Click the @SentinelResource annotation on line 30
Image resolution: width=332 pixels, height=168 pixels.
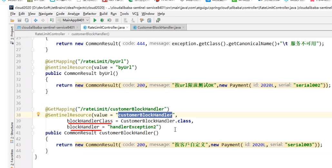[68, 68]
